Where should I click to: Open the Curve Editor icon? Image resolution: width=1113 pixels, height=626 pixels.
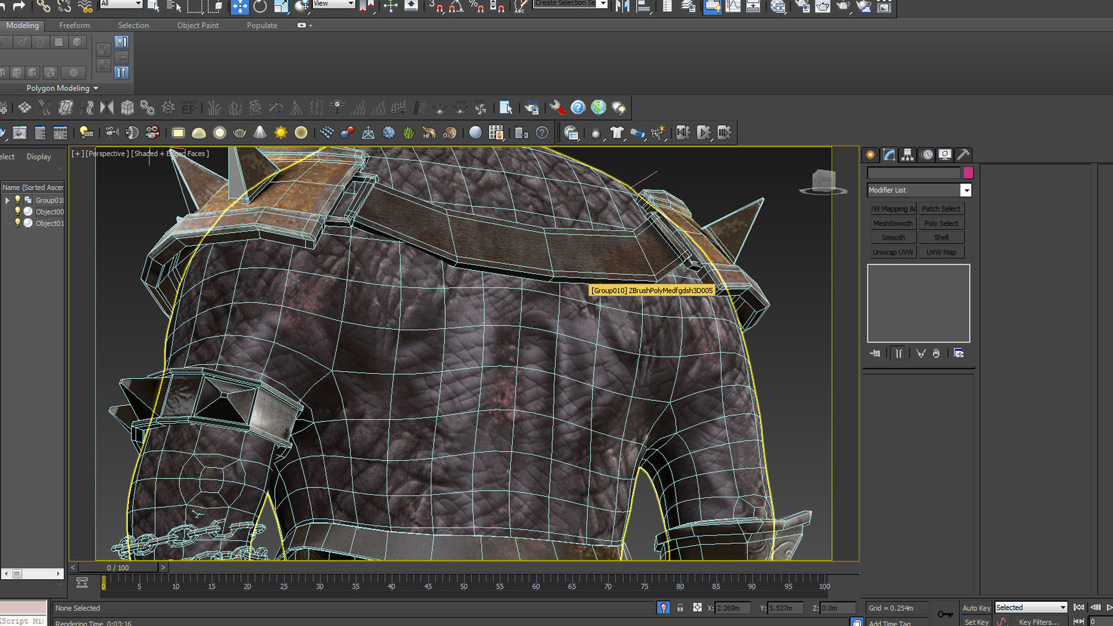pos(733,6)
